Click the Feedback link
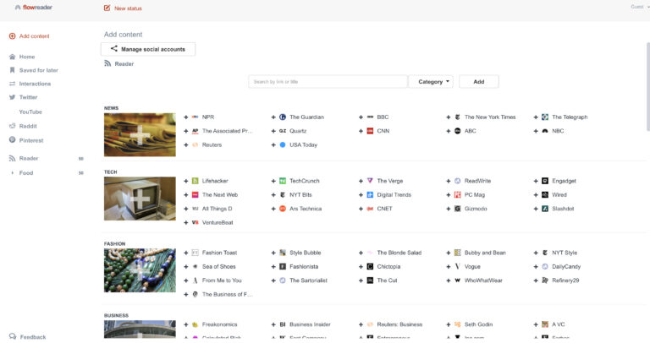Screen dimensions: 650x343 [x=28, y=337]
